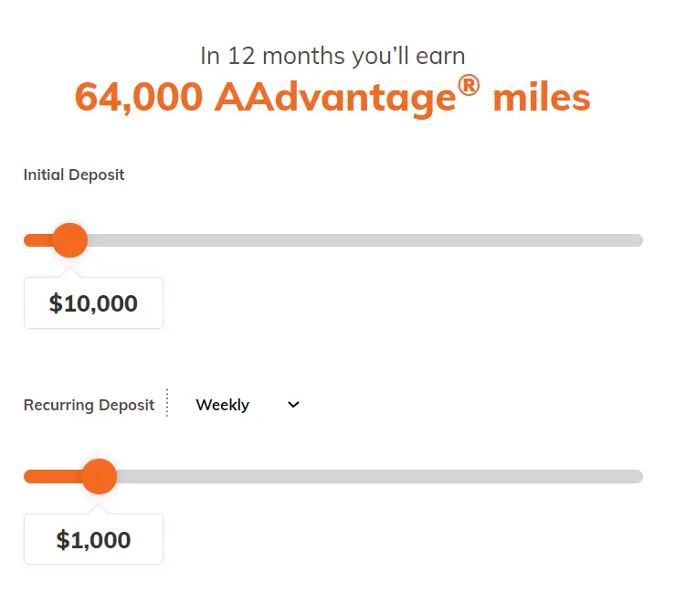Click the gray Recurring Deposit track midpoint

coord(380,476)
